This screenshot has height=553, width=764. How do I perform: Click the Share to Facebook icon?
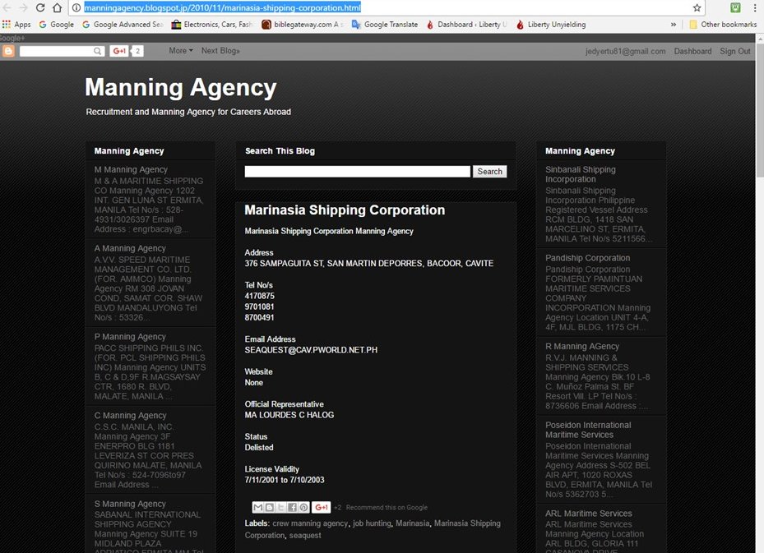coord(292,507)
